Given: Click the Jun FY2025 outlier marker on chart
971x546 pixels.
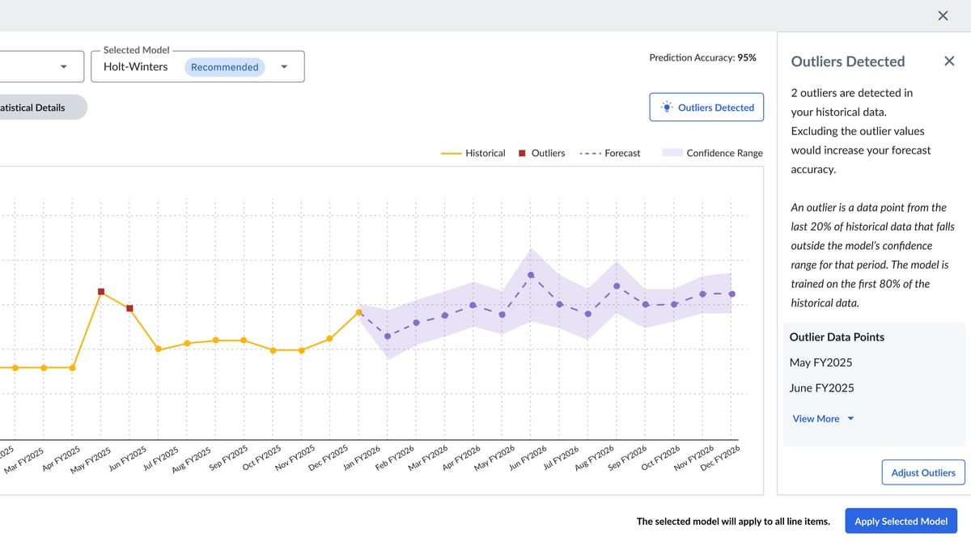Looking at the screenshot, I should point(129,308).
